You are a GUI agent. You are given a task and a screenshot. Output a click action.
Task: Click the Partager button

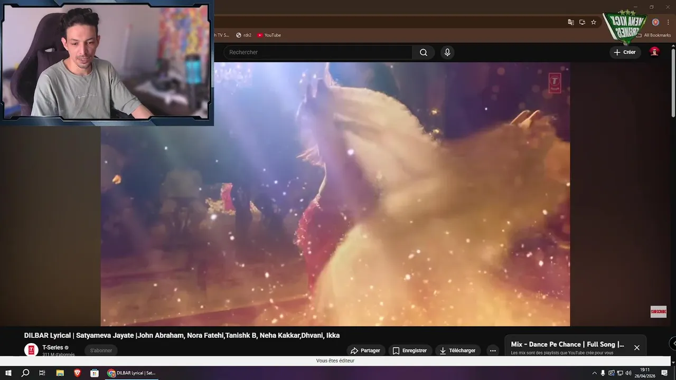(x=365, y=350)
